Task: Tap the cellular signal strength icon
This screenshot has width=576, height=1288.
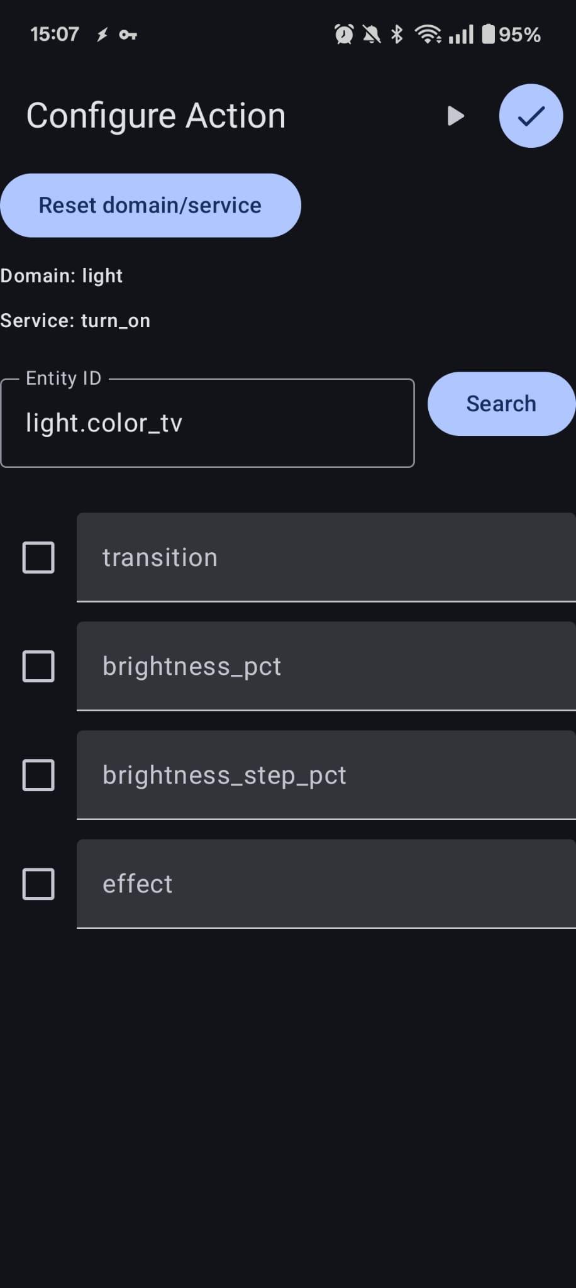Action: point(461,35)
